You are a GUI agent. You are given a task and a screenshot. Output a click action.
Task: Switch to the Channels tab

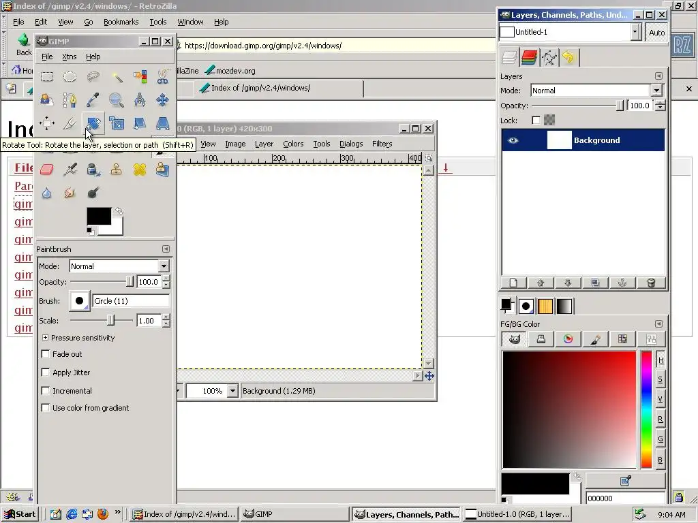tap(529, 57)
